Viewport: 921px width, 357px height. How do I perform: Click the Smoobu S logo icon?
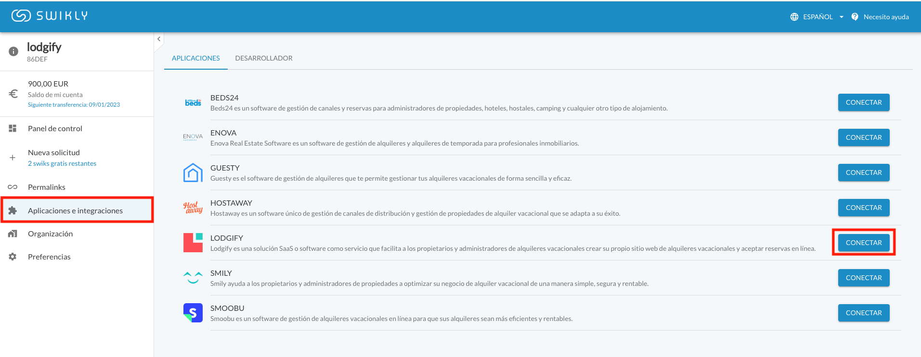[193, 313]
